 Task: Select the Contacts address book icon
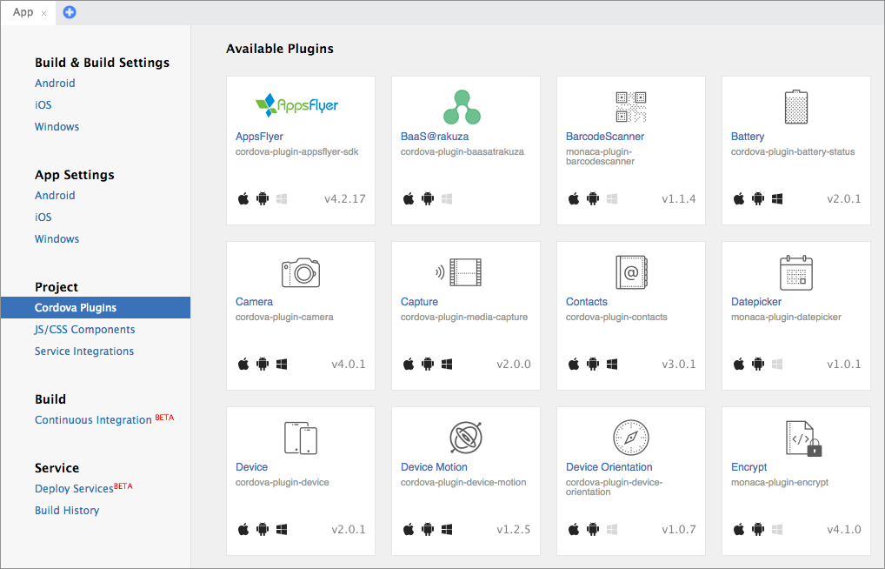click(630, 272)
